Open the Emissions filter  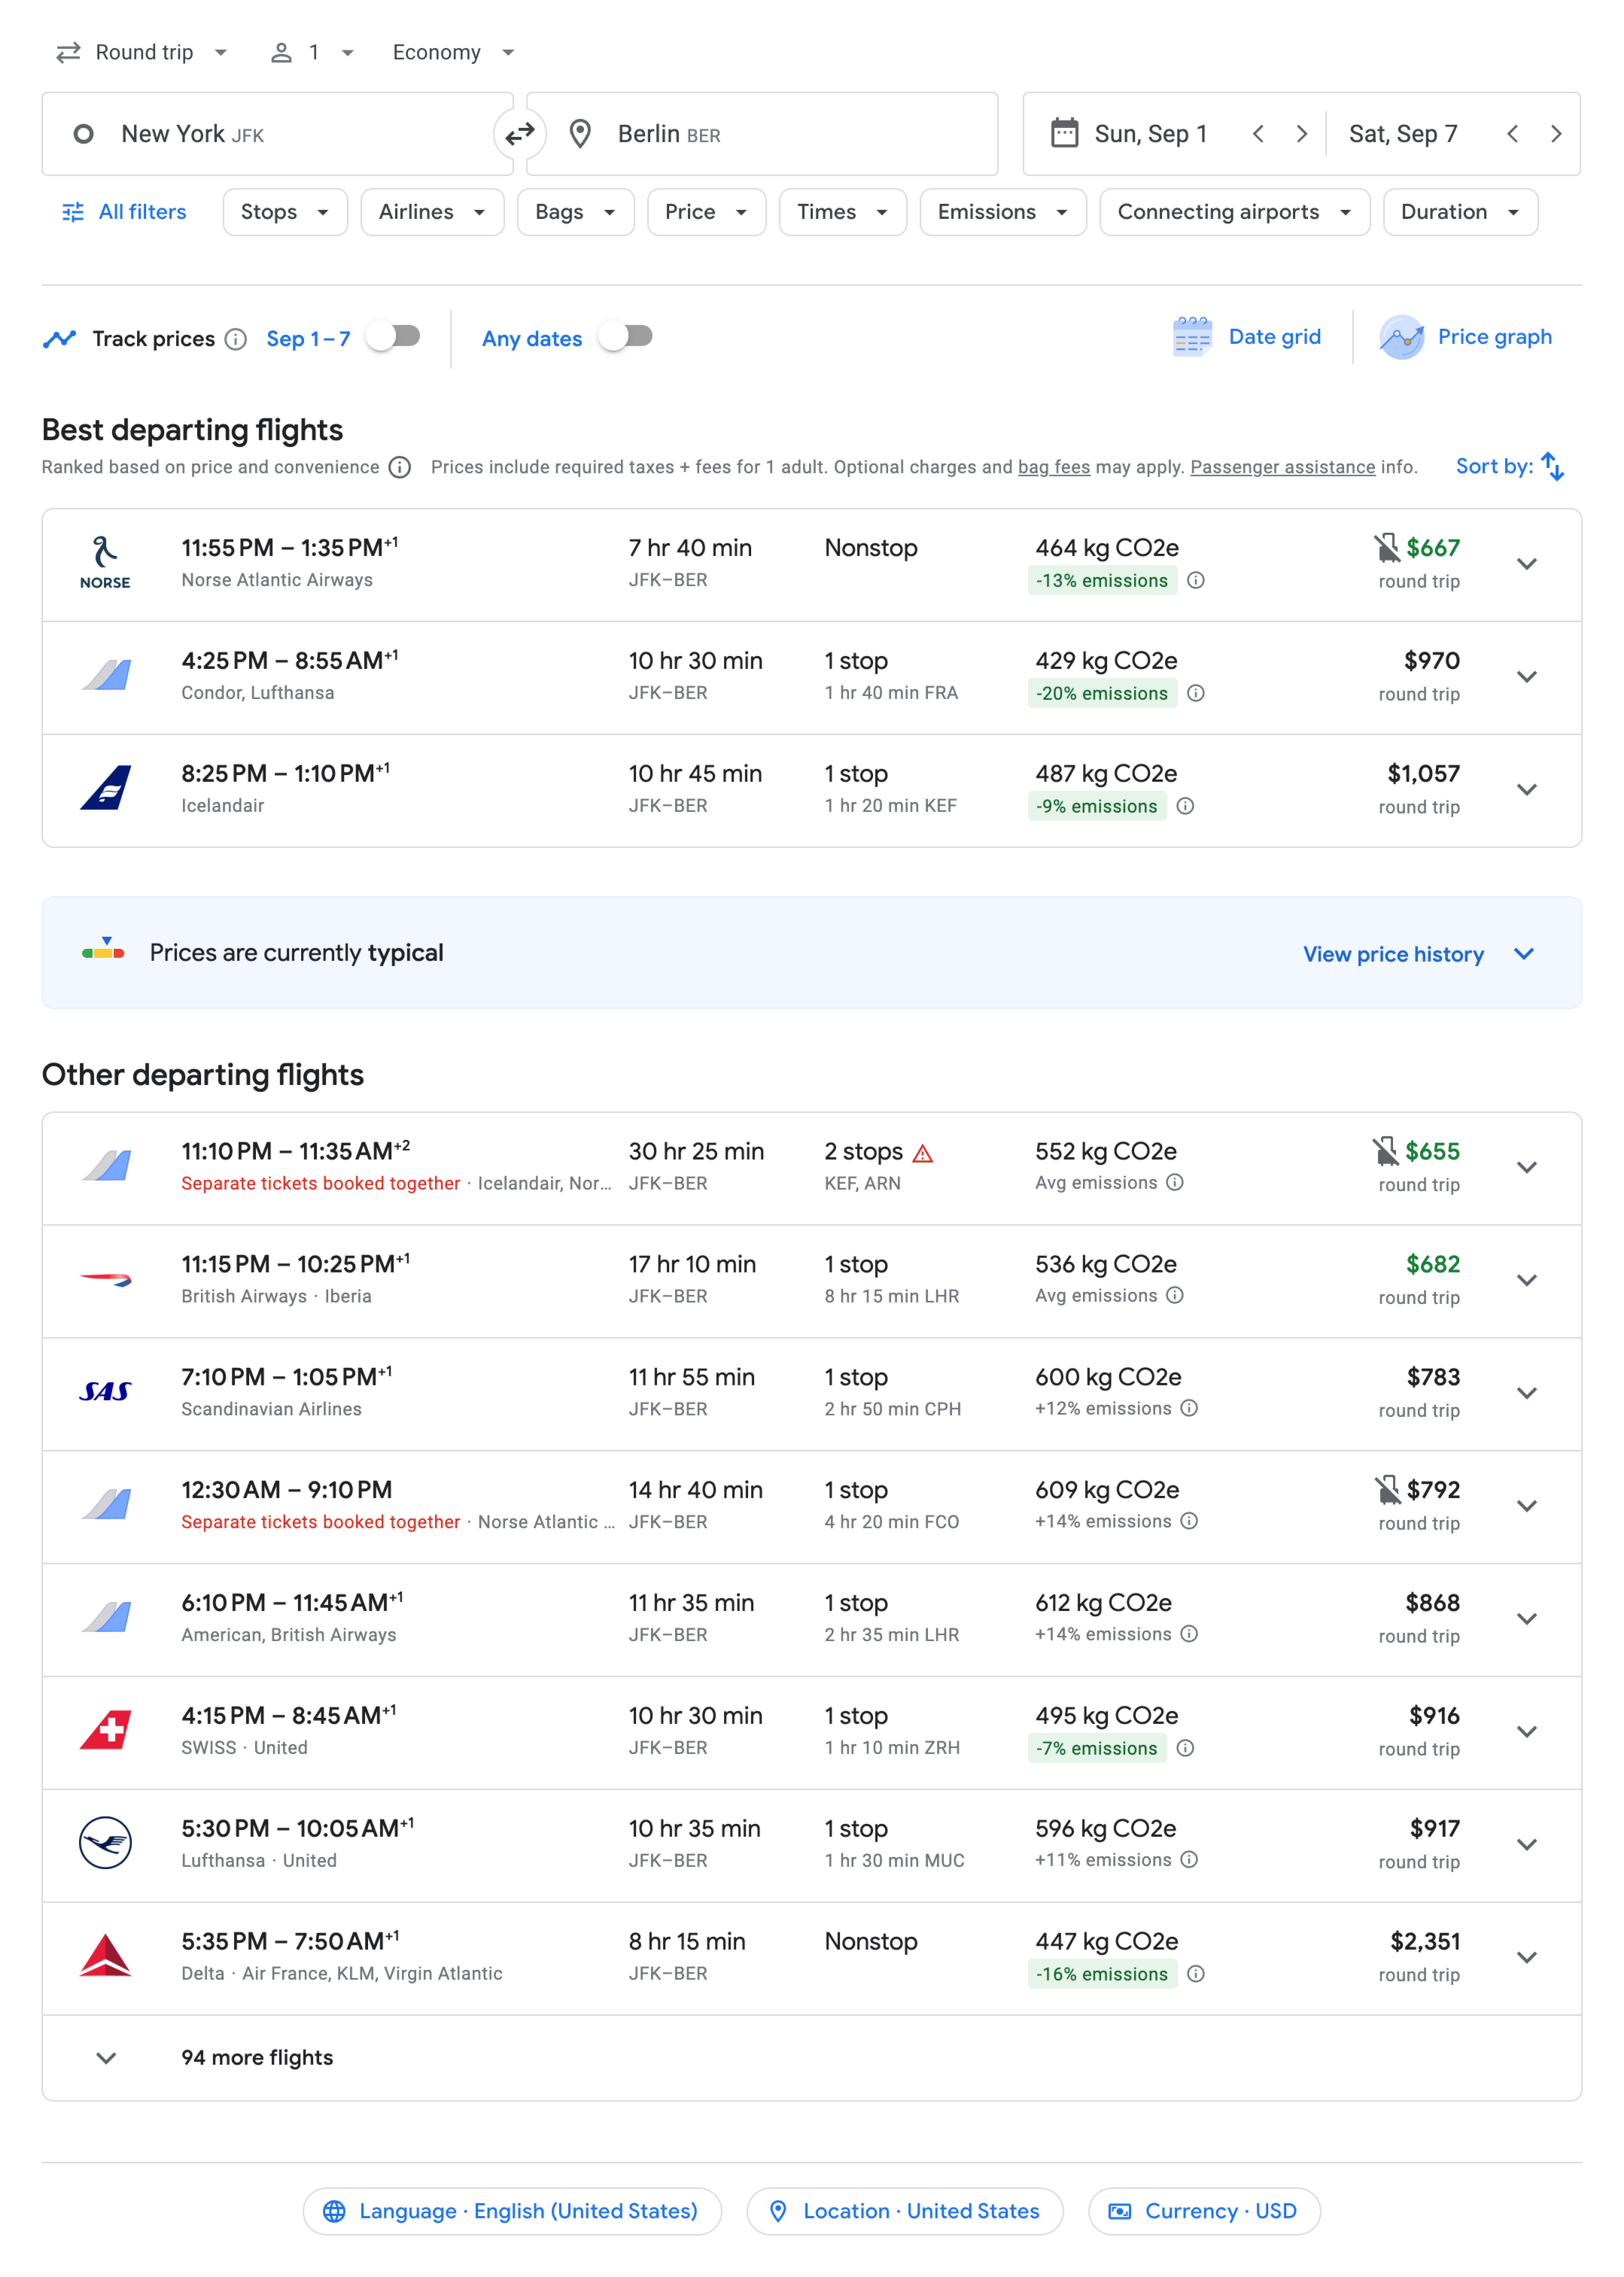[x=1003, y=212]
